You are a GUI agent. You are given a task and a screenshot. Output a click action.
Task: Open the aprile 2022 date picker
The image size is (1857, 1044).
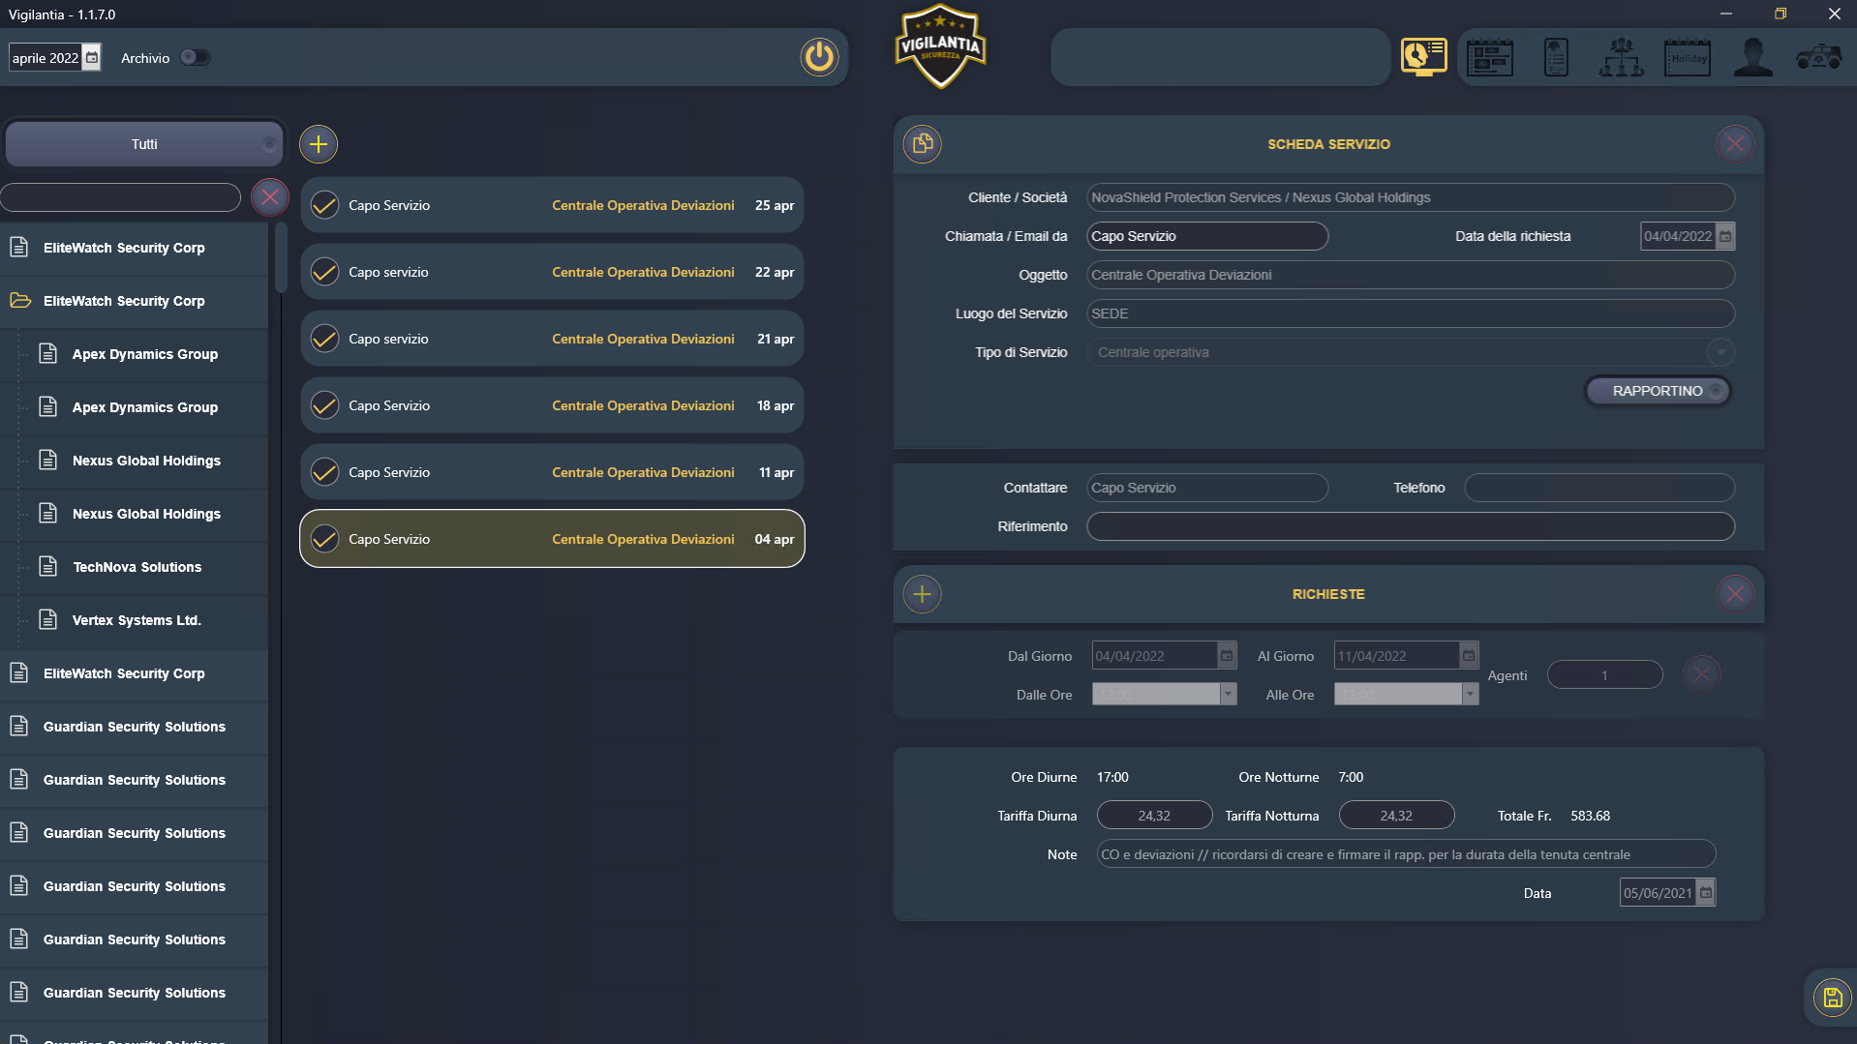pyautogui.click(x=92, y=58)
